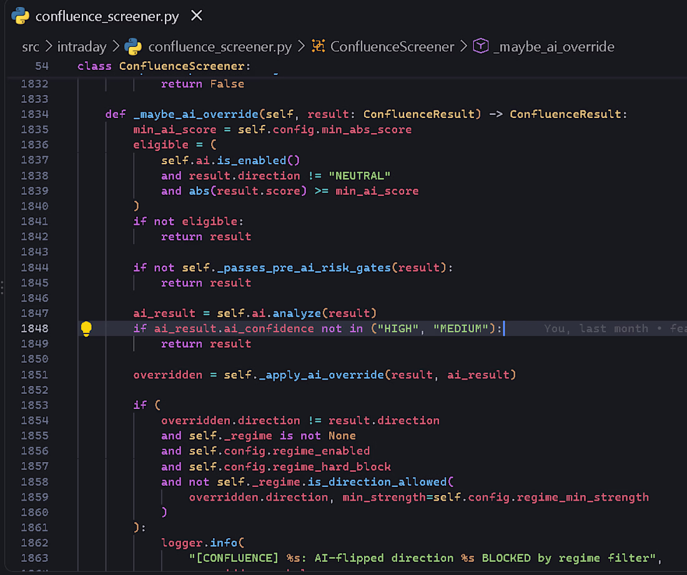Screen dimensions: 687x575
Task: Click the _maybe_ai_override name in the def line
Action: point(196,114)
